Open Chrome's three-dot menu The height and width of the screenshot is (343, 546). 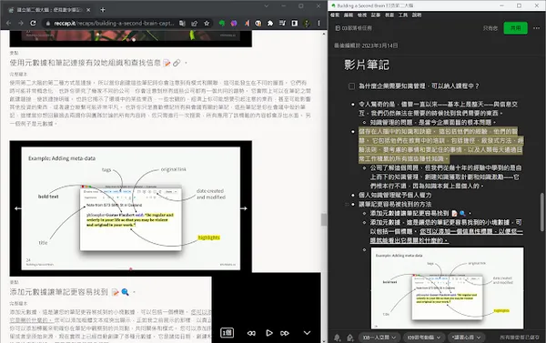click(x=318, y=24)
